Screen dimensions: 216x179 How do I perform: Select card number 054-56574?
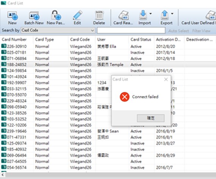pos(17,168)
